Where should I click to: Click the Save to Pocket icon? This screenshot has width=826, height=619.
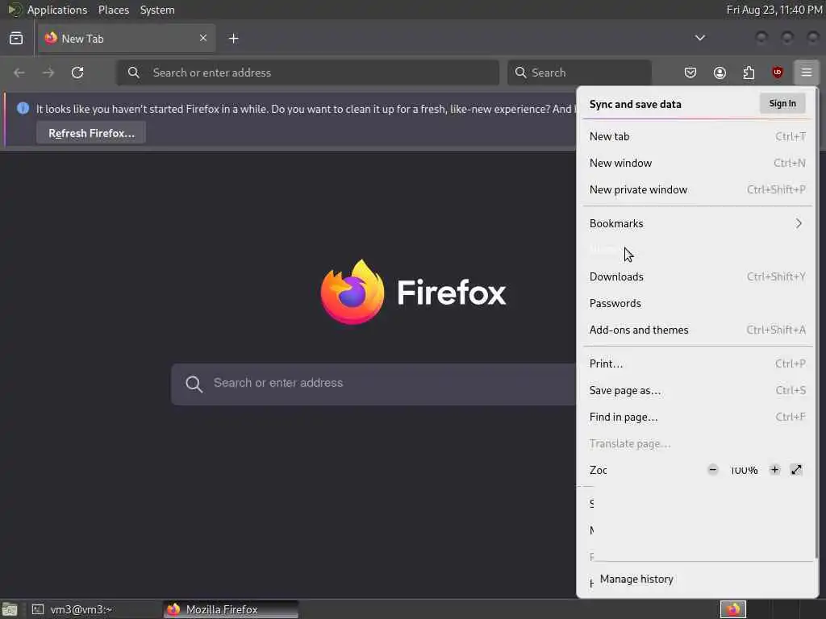690,73
